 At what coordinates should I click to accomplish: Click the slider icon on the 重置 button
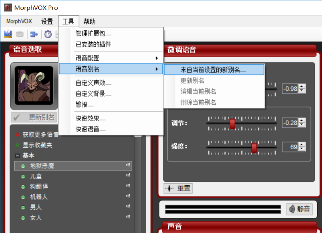coord(169,188)
